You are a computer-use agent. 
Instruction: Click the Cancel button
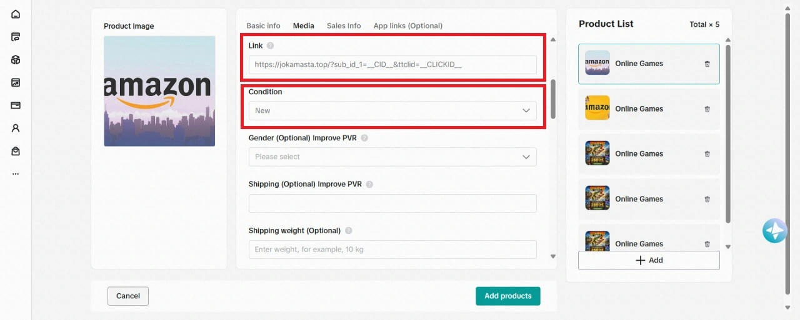click(x=128, y=296)
